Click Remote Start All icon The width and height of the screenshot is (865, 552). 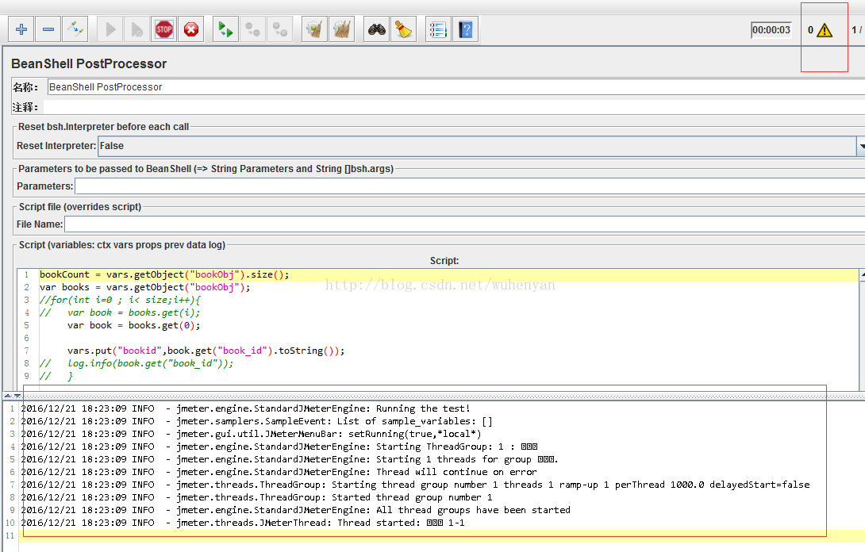pos(225,29)
